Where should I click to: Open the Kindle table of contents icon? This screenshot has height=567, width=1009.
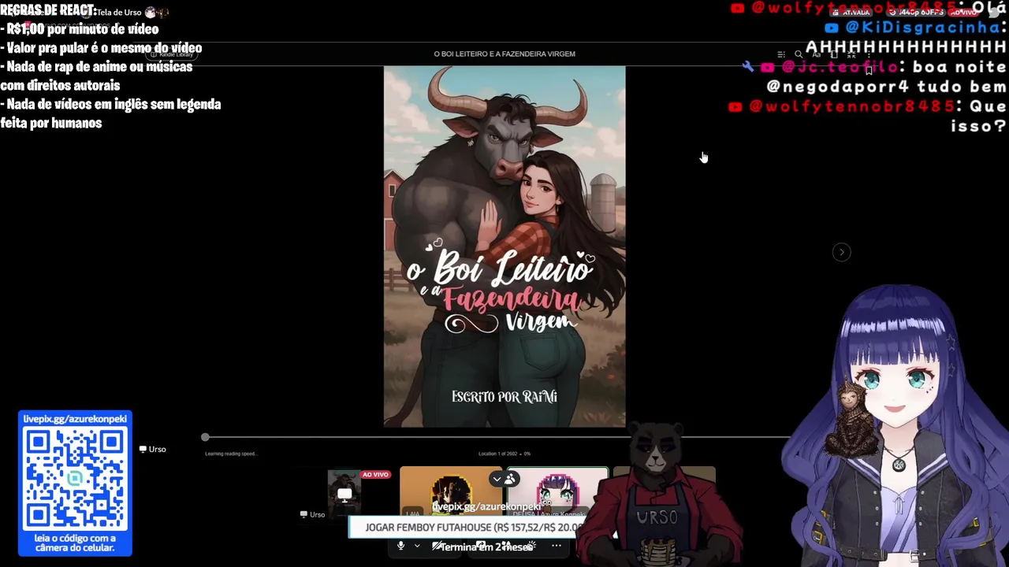click(781, 54)
